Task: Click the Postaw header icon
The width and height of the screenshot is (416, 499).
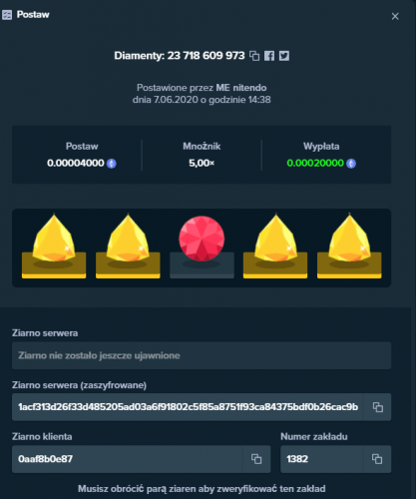Action: pos(7,15)
